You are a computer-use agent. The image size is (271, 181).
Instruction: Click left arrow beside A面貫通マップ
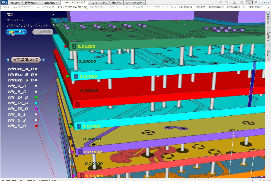click(x=8, y=60)
